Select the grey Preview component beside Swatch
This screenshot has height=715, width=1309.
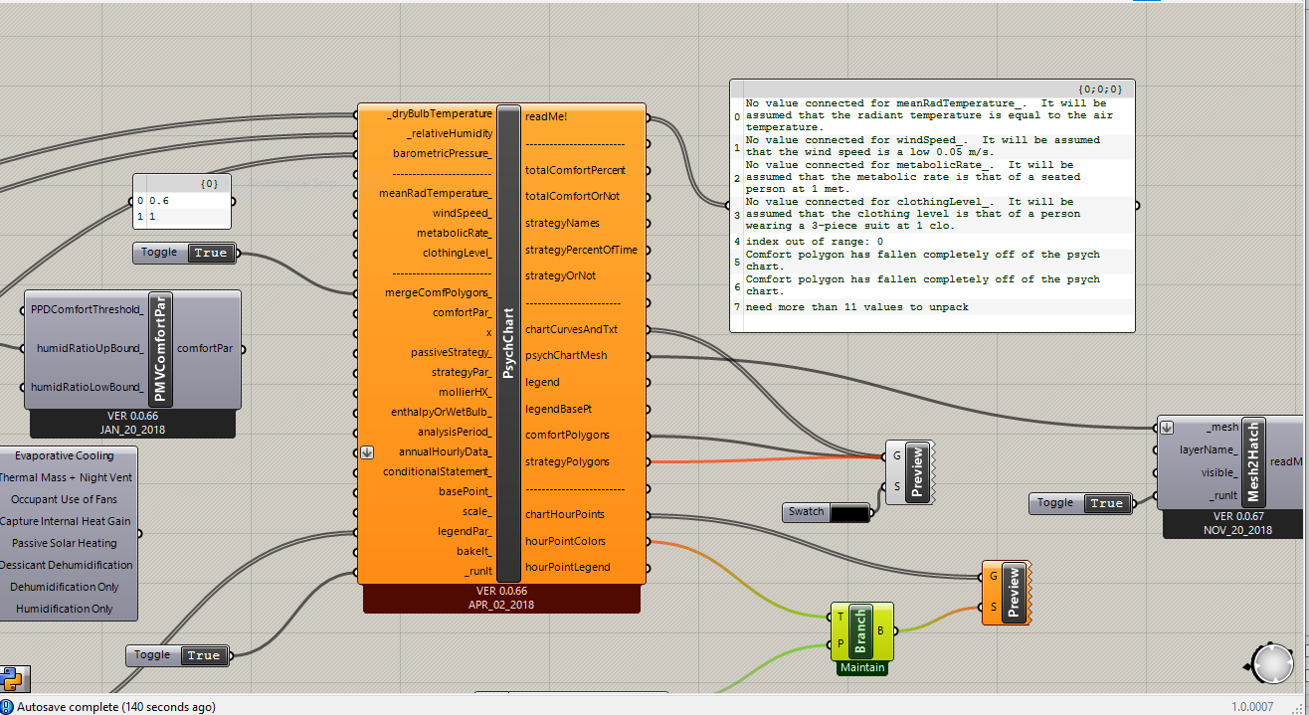click(916, 471)
